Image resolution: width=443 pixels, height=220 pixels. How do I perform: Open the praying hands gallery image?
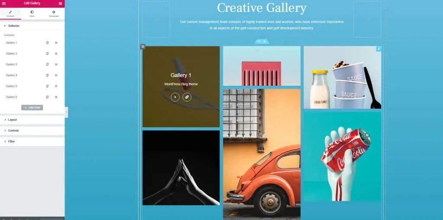pos(181,168)
